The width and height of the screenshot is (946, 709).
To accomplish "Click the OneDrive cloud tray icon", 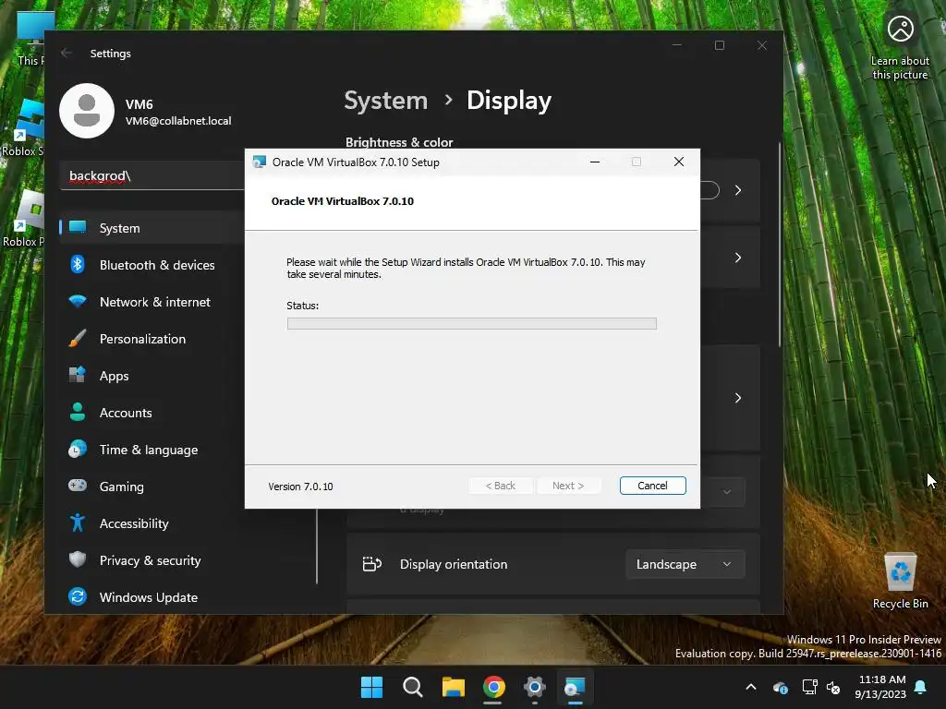I will click(x=780, y=687).
